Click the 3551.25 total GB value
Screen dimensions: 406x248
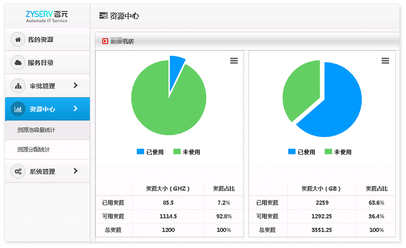click(x=322, y=230)
